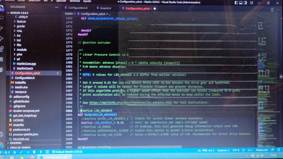Click the feedback icon in status bar
The height and width of the screenshot is (159, 283).
pyautogui.click(x=272, y=150)
